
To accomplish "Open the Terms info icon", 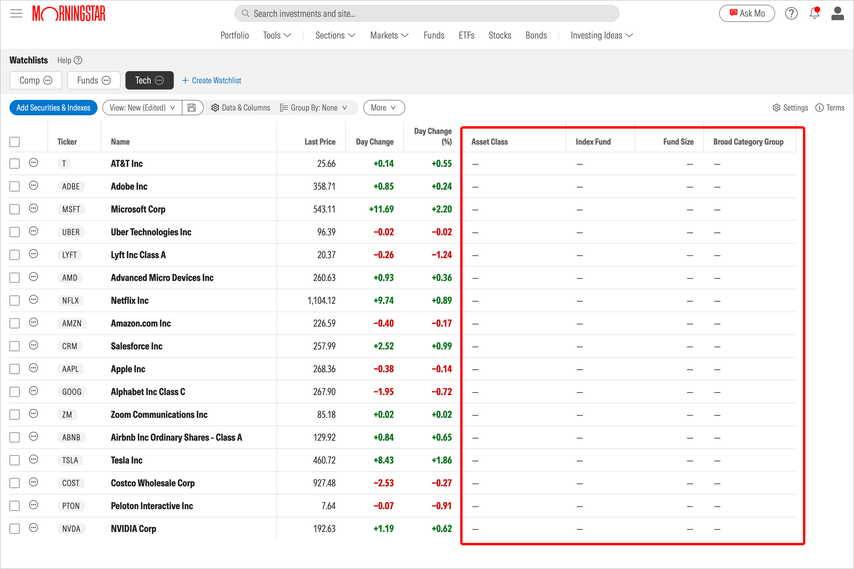I will (x=820, y=108).
